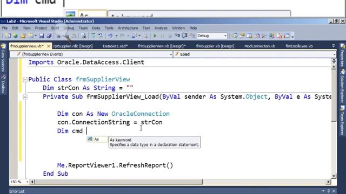Image resolution: width=346 pixels, height=194 pixels.
Task: Open the toolbar options overflow arrow
Action: click(x=292, y=36)
